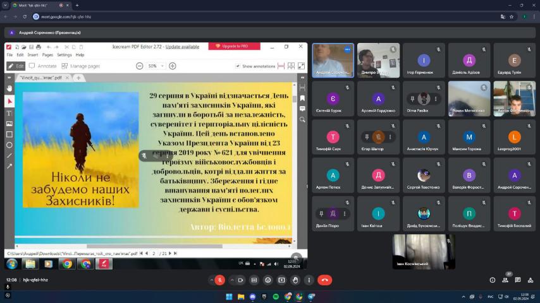Click the red Leave call button

coord(324,280)
